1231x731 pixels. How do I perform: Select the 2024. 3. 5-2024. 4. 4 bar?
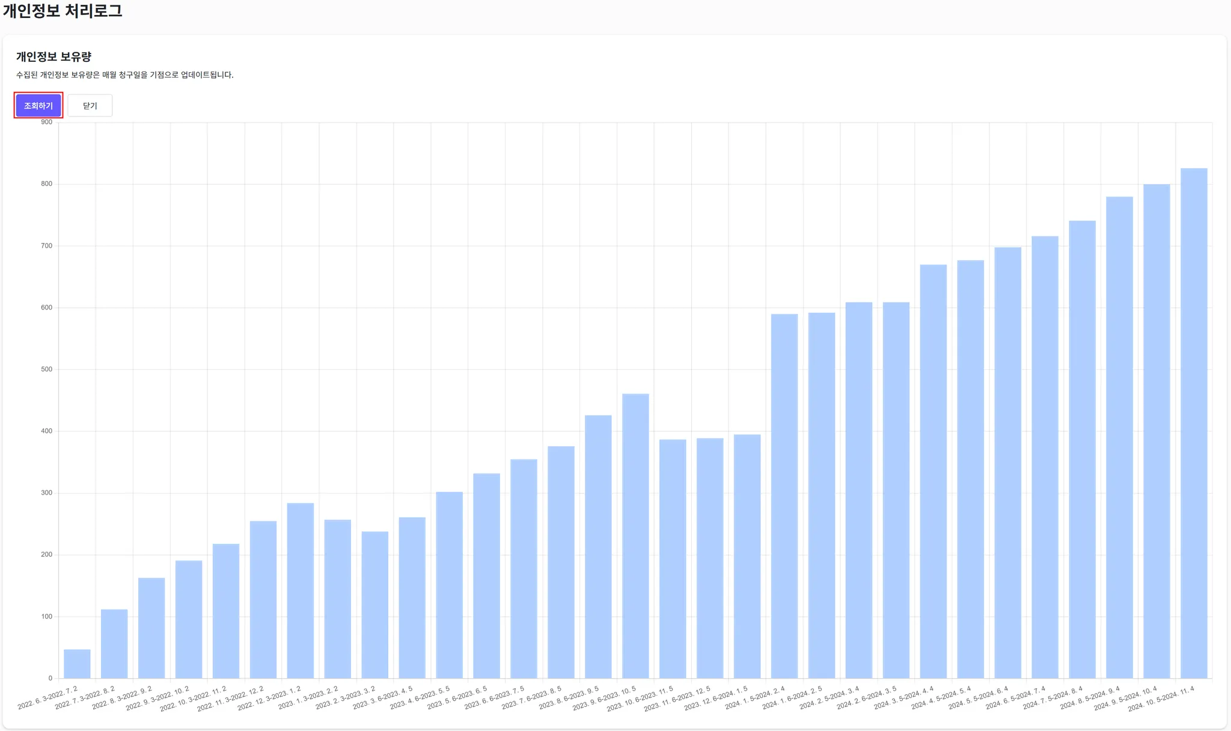pyautogui.click(x=933, y=471)
